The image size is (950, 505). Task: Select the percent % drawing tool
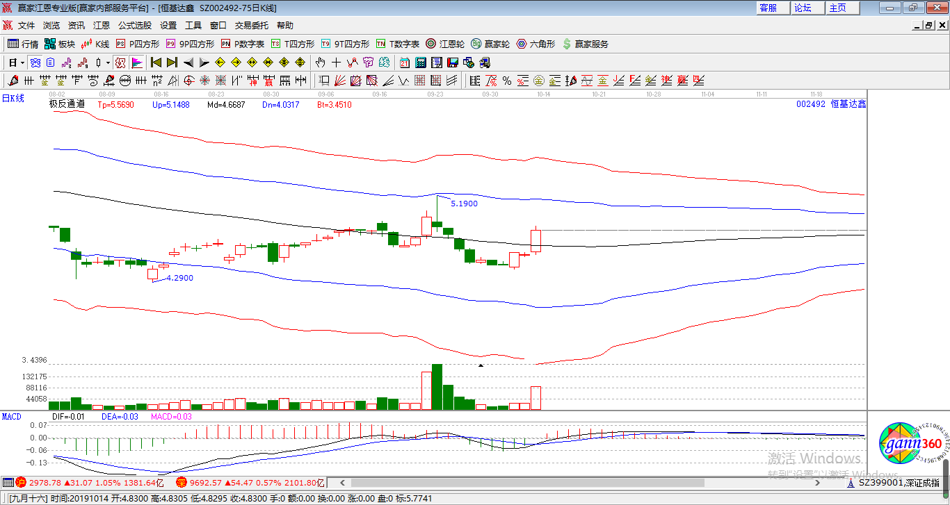tap(507, 81)
